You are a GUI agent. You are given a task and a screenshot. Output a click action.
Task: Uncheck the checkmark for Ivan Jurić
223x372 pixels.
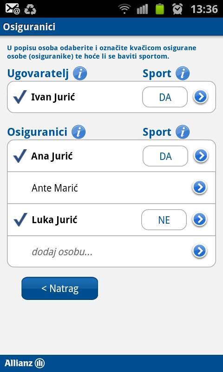click(x=20, y=97)
